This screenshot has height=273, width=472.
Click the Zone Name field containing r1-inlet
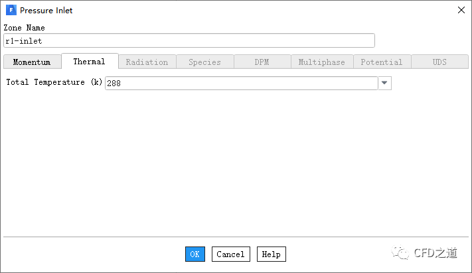tap(189, 40)
